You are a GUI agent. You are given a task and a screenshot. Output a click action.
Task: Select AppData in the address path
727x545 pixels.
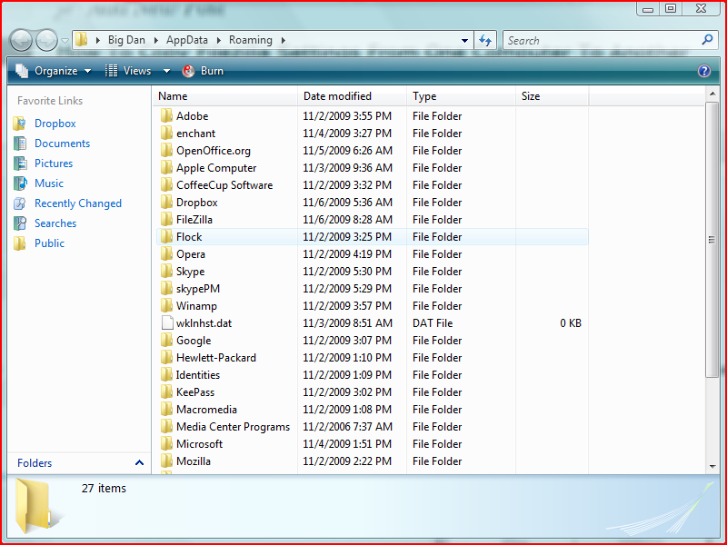pyautogui.click(x=187, y=40)
